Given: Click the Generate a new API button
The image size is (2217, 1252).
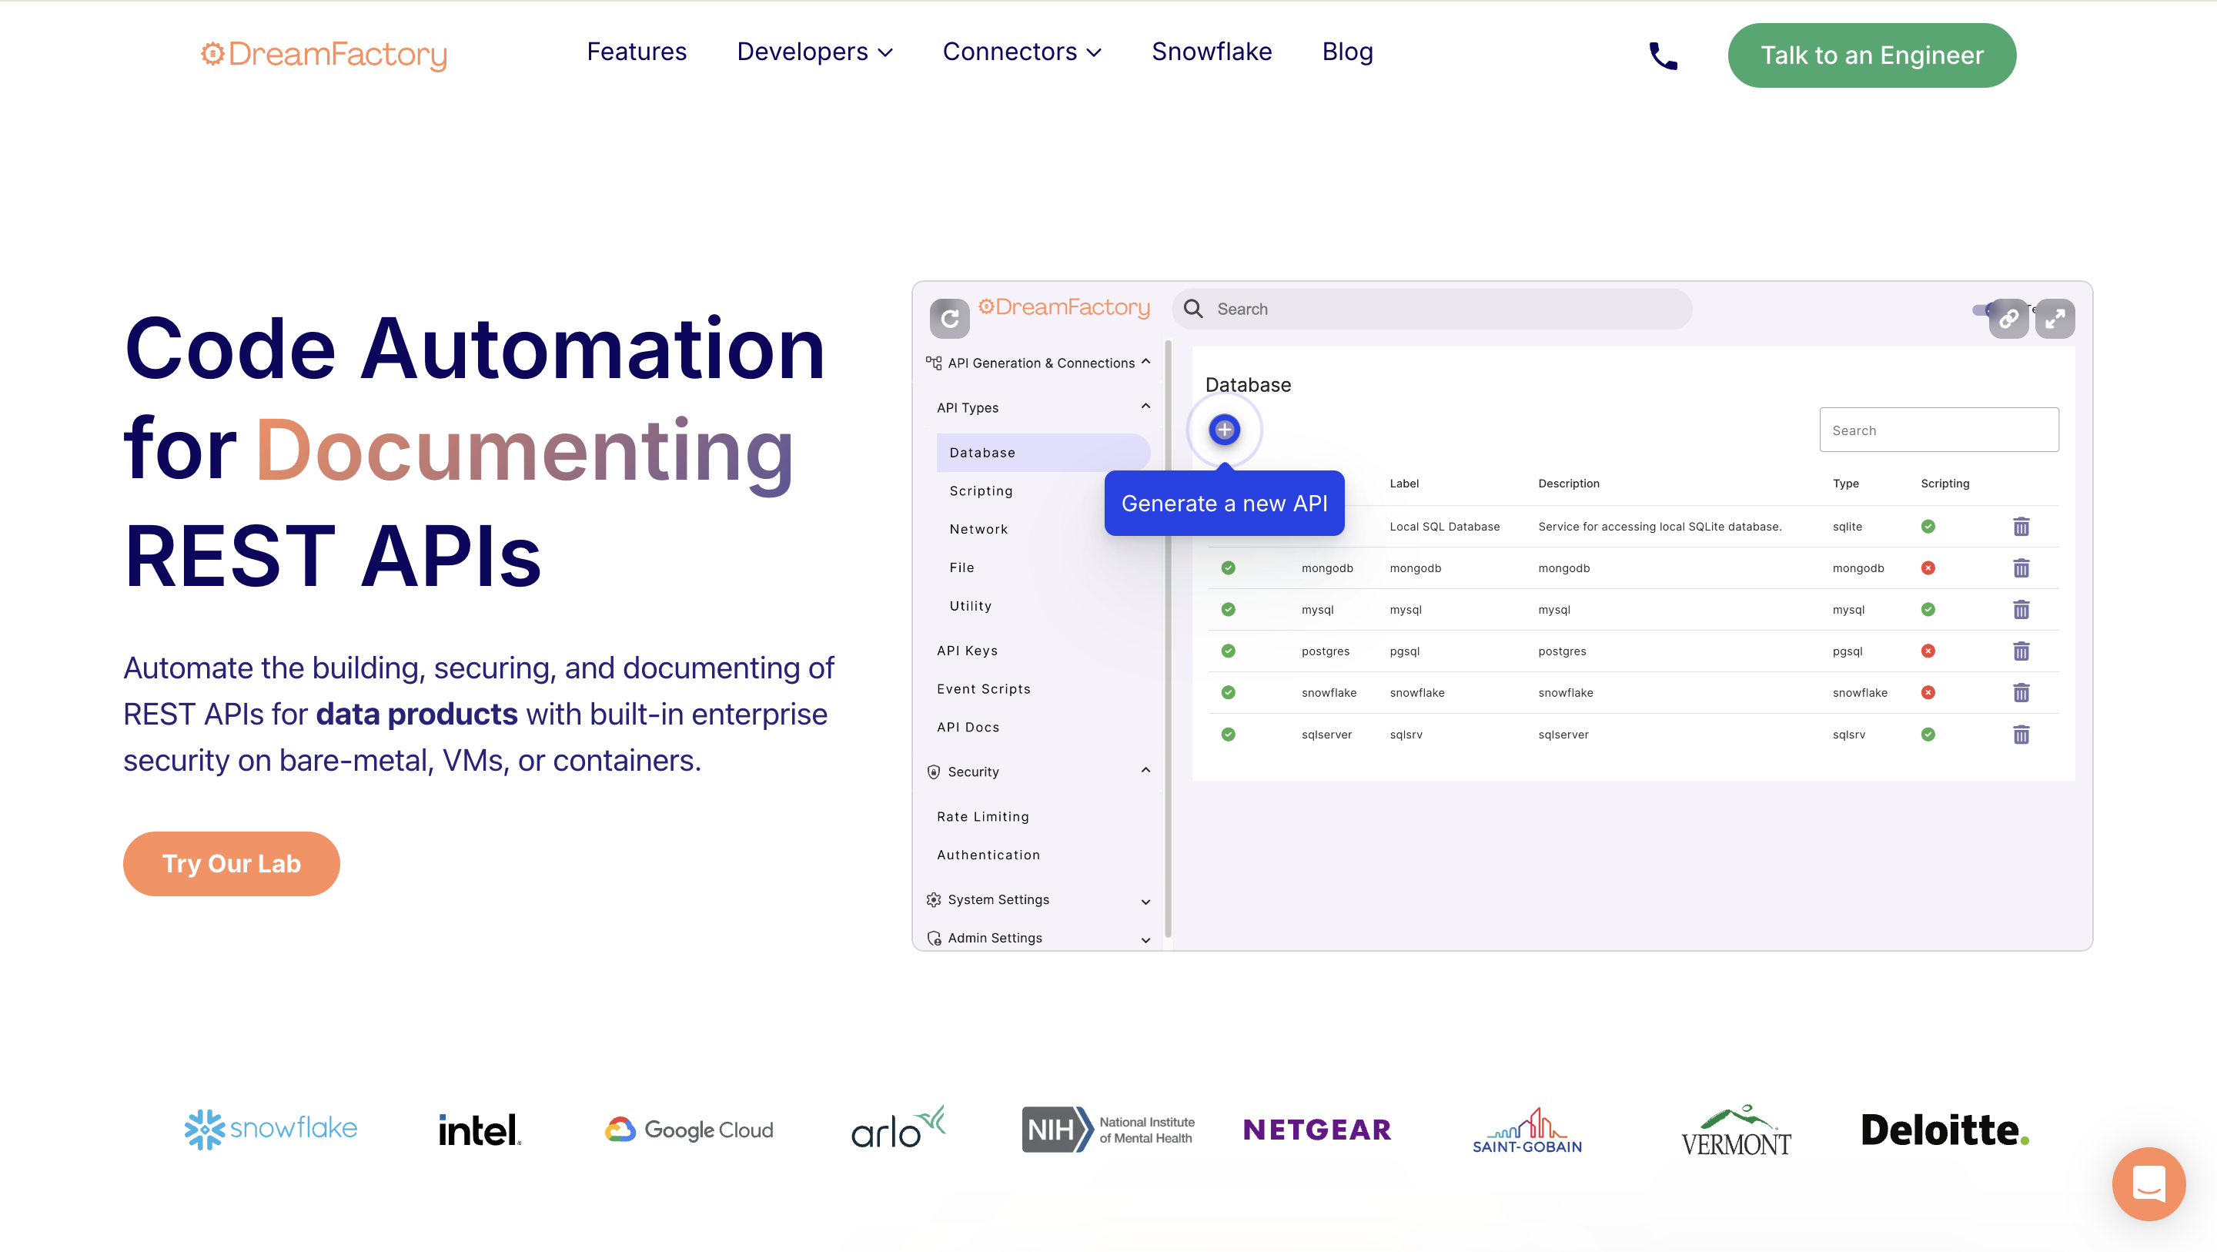Looking at the screenshot, I should 1224,503.
